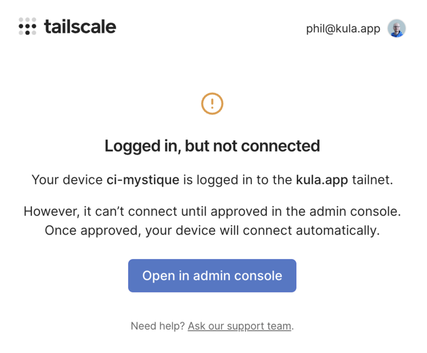The width and height of the screenshot is (427, 353).
Task: Open the user profile avatar photo
Action: 397,28
